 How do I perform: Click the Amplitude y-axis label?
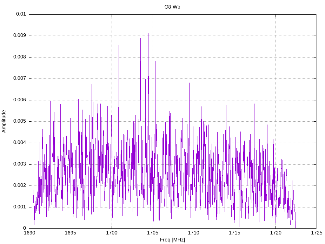point(4,121)
